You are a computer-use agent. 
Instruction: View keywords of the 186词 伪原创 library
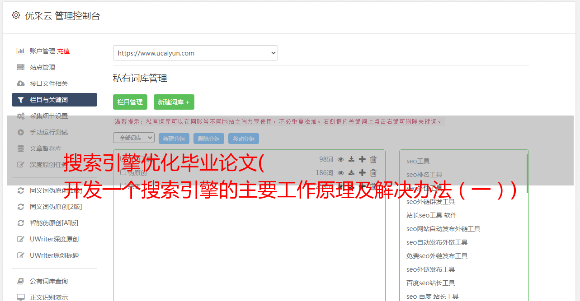341,173
